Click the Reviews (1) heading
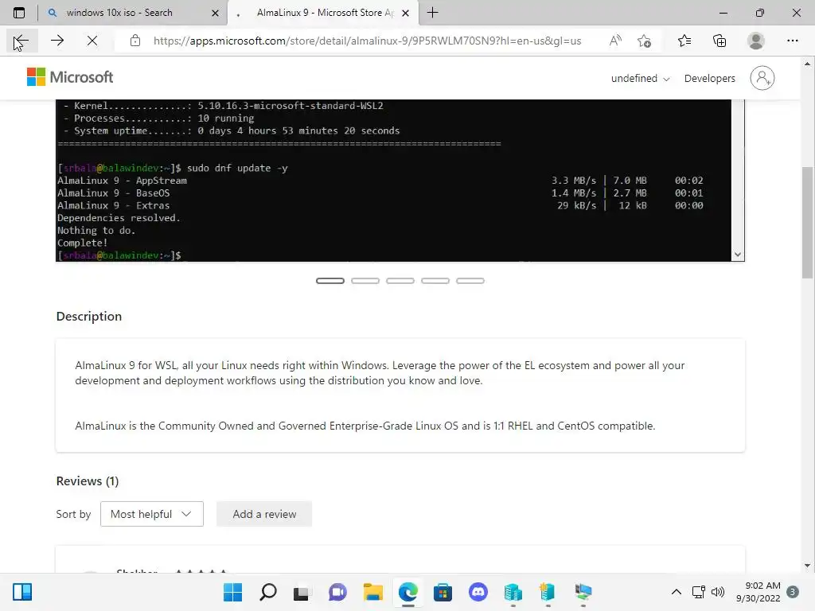 coord(88,481)
